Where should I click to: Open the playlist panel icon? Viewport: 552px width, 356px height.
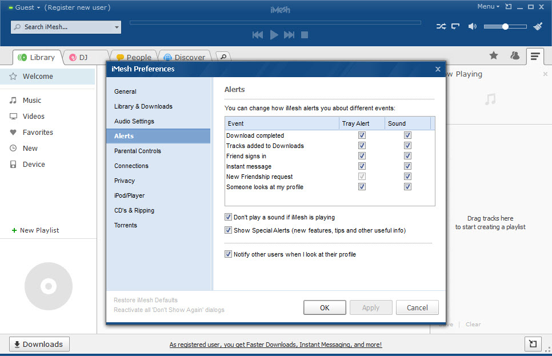click(535, 55)
